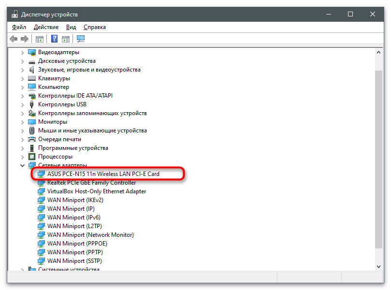Click the WAN Miniport (SSTP) icon
The height and width of the screenshot is (290, 391).
pyautogui.click(x=41, y=261)
